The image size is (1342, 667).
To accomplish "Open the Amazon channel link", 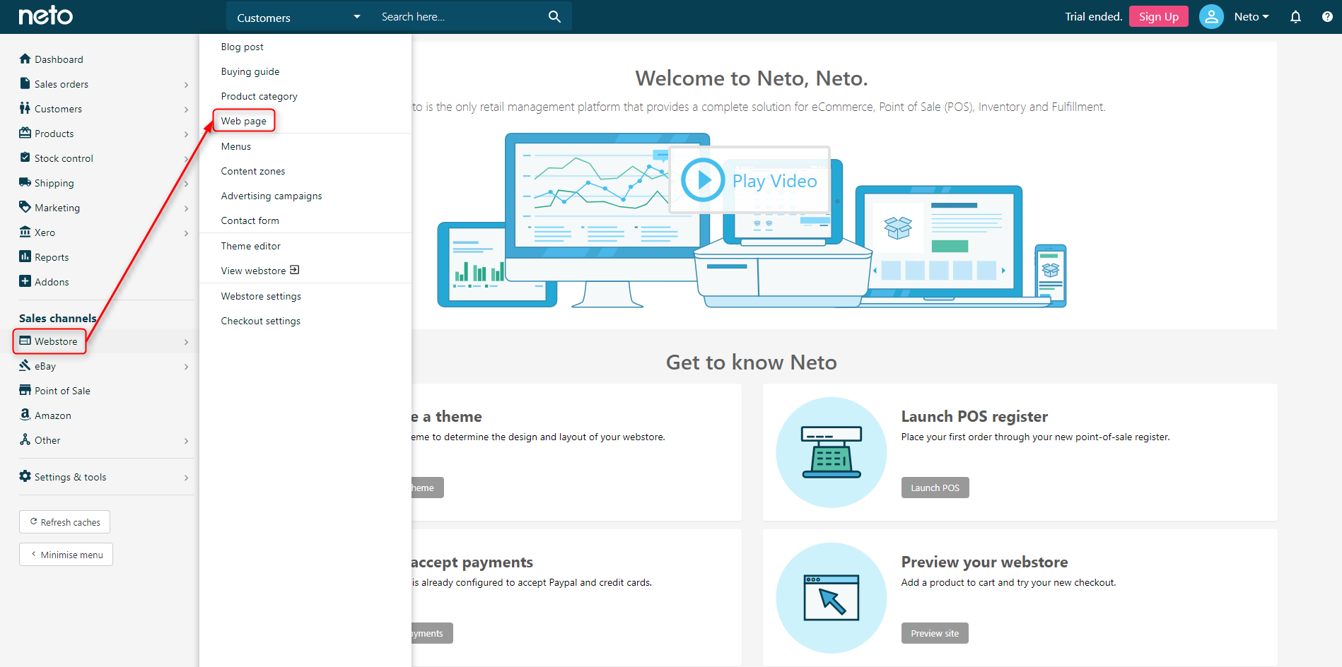I will (x=53, y=415).
